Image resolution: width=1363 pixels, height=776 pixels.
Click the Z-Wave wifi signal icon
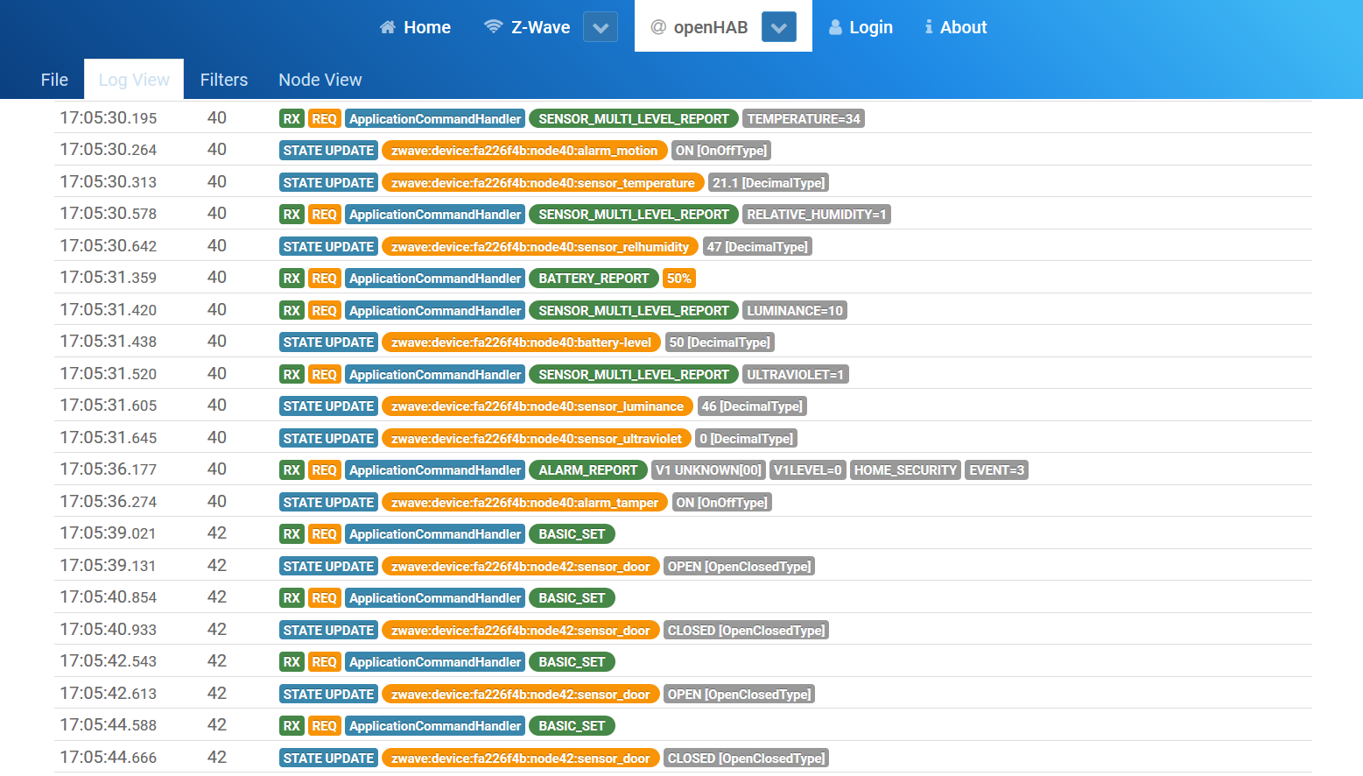(493, 27)
